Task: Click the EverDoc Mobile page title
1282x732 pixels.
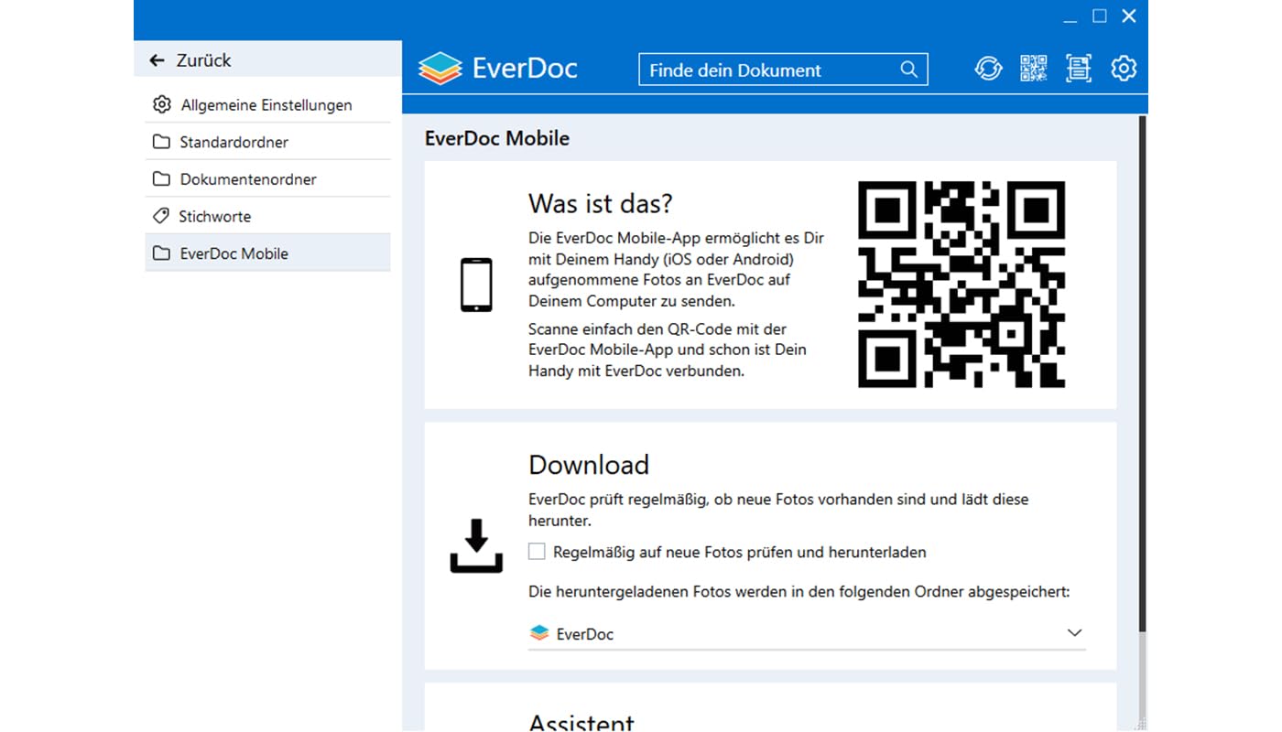Action: pyautogui.click(x=497, y=138)
